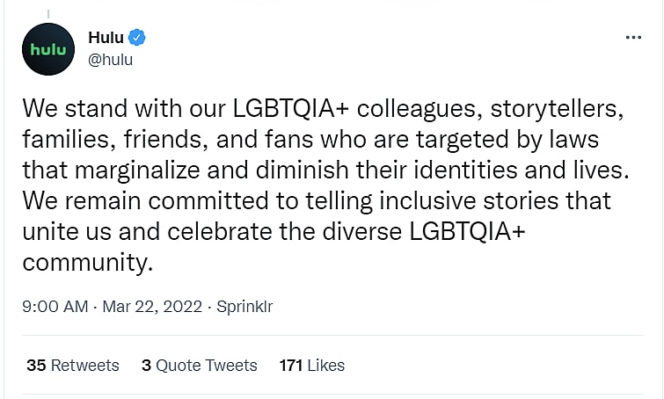Viewport: 664px width, 399px height.
Task: Open the tweet's three-dot more menu
Action: (x=632, y=38)
